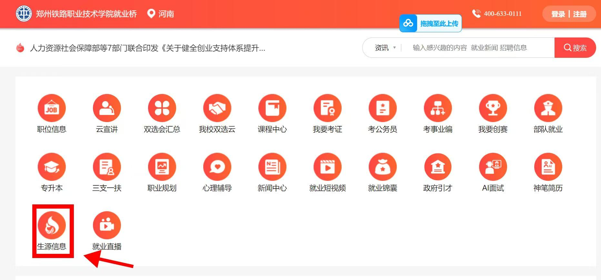The width and height of the screenshot is (601, 280).
Task: Click the 注册 link
Action: 580,14
